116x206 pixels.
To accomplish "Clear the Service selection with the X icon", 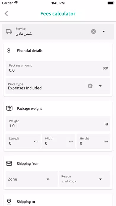I will [x=94, y=32].
